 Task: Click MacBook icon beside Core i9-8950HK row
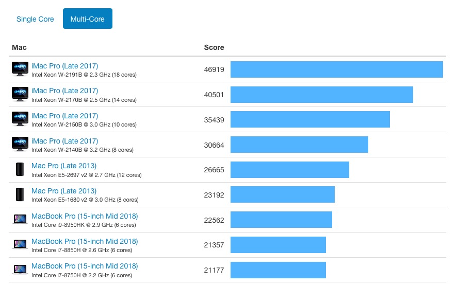coord(20,219)
